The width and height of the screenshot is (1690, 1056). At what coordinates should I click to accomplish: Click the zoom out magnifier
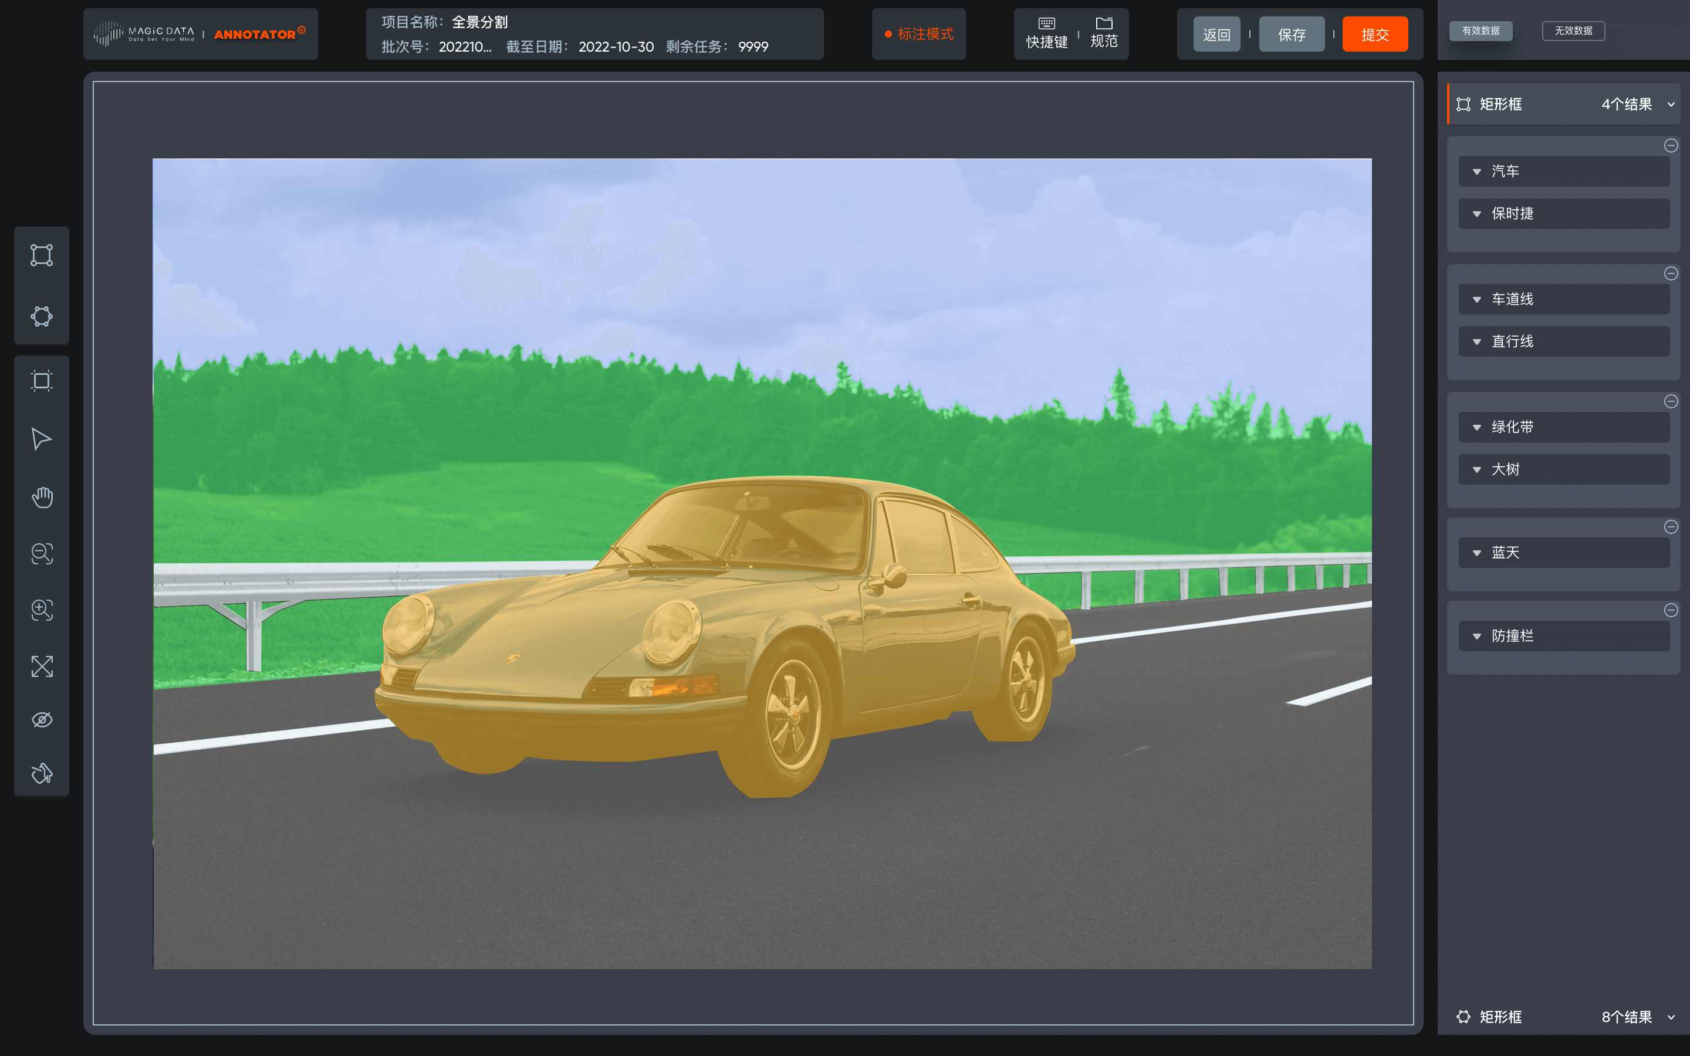point(41,553)
